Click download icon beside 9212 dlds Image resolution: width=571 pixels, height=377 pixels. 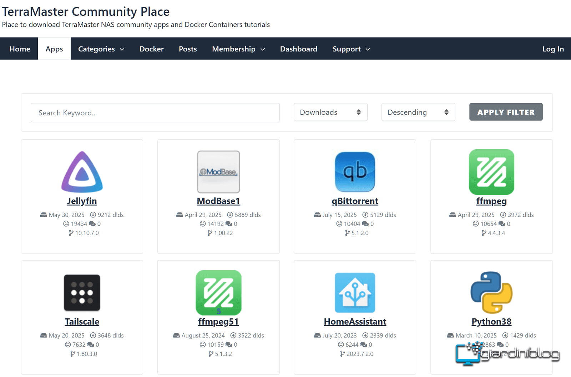[x=93, y=215]
